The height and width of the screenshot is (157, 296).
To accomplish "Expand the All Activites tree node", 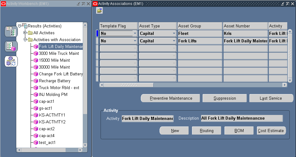I will pyautogui.click(x=25, y=33).
